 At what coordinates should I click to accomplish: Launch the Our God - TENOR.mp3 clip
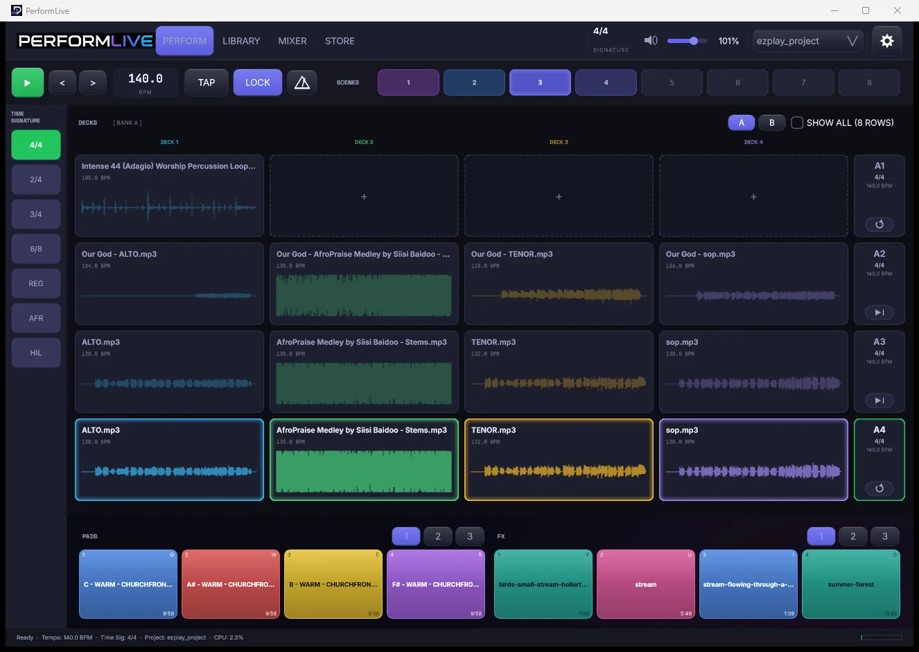tap(559, 283)
